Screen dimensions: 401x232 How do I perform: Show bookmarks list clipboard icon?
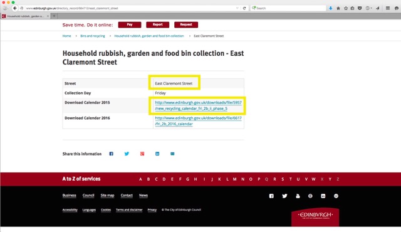coord(352,8)
